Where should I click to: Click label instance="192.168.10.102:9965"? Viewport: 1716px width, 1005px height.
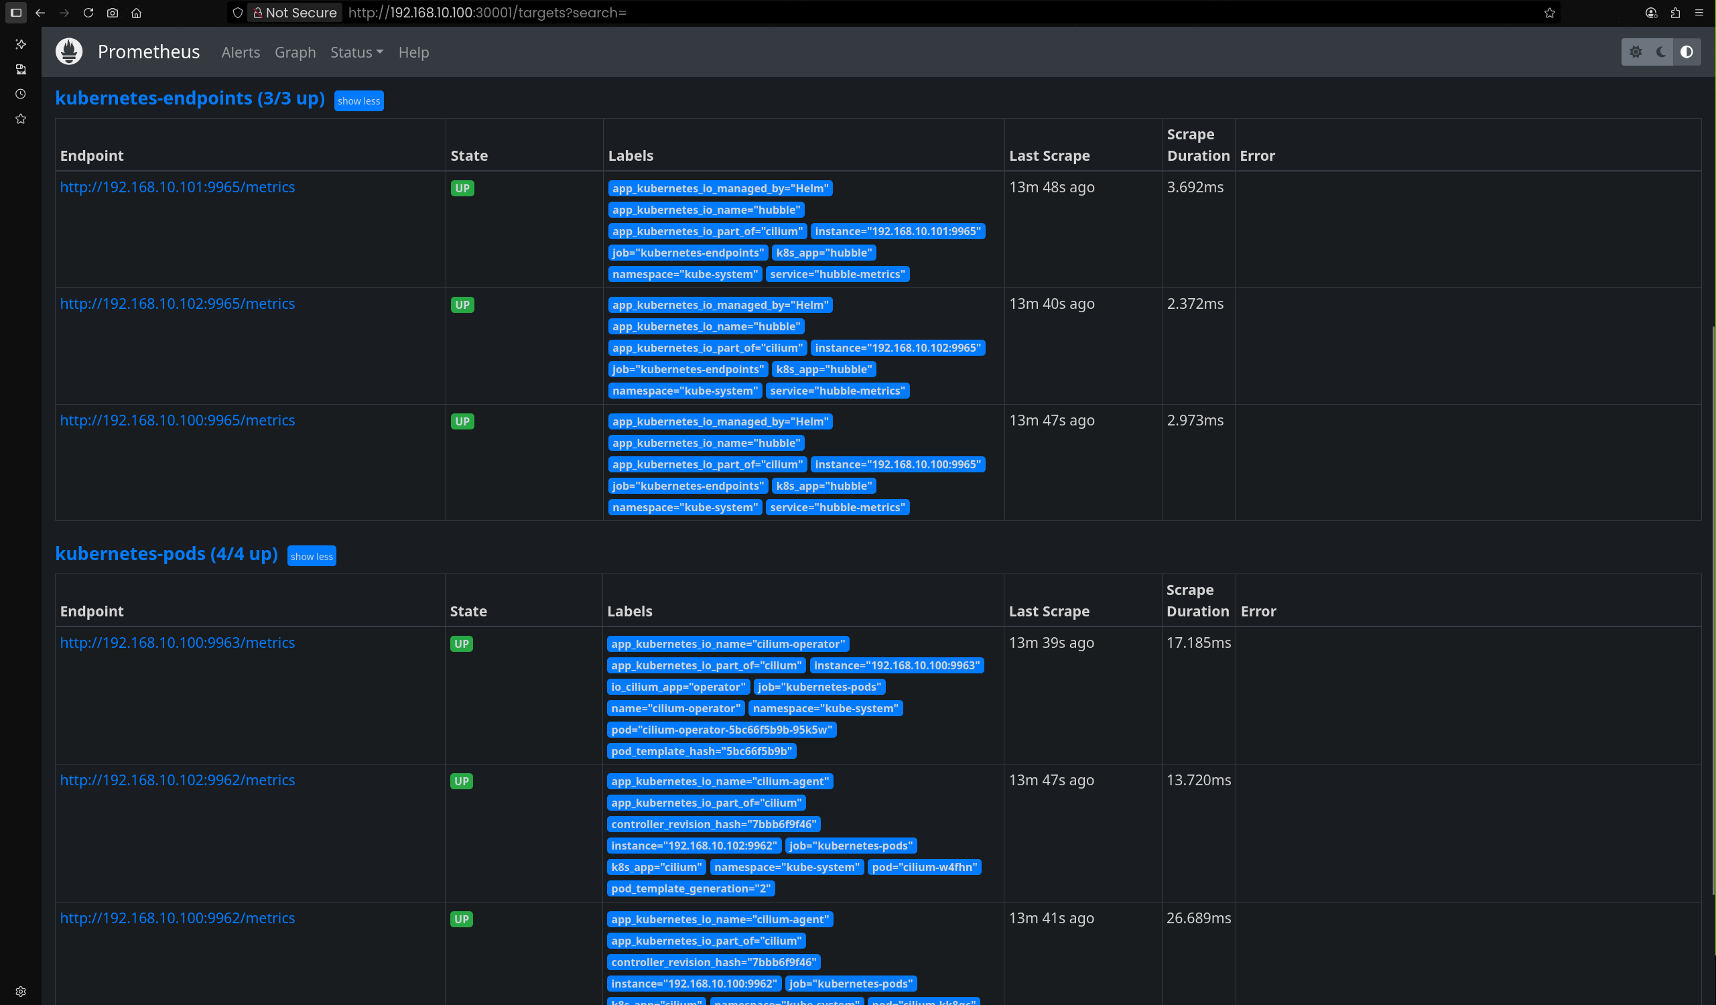coord(897,348)
